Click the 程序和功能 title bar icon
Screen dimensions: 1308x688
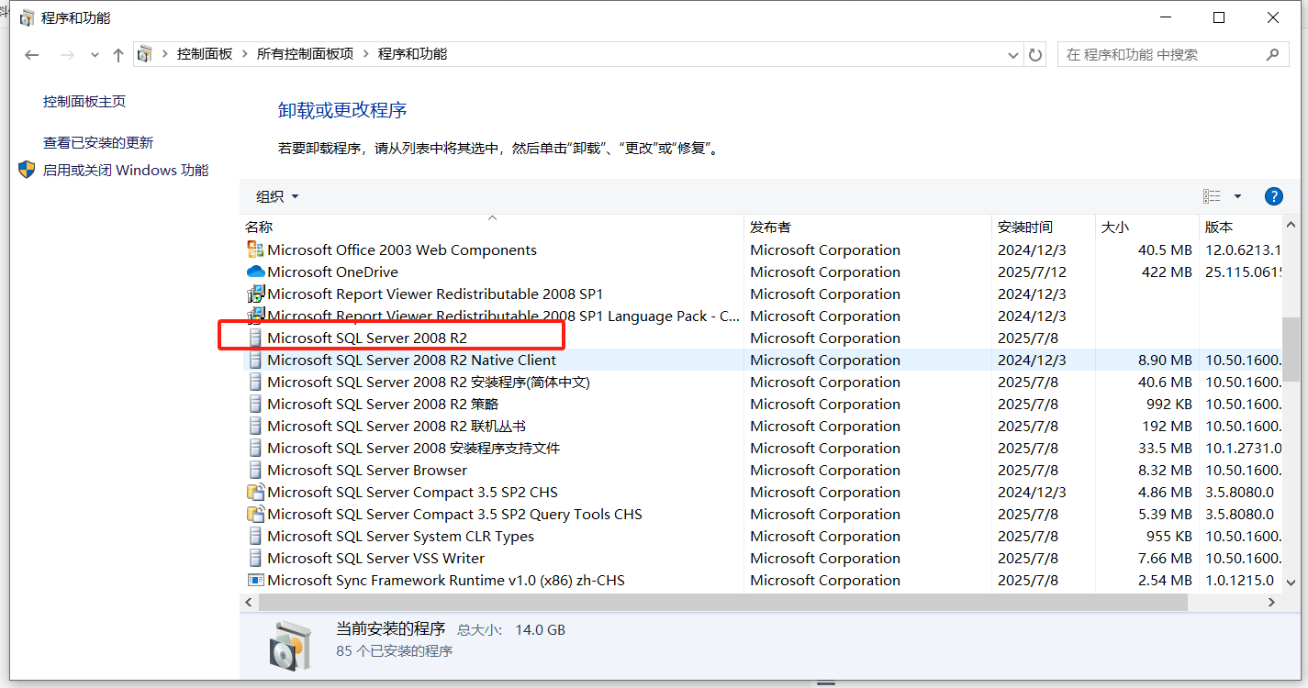point(27,17)
